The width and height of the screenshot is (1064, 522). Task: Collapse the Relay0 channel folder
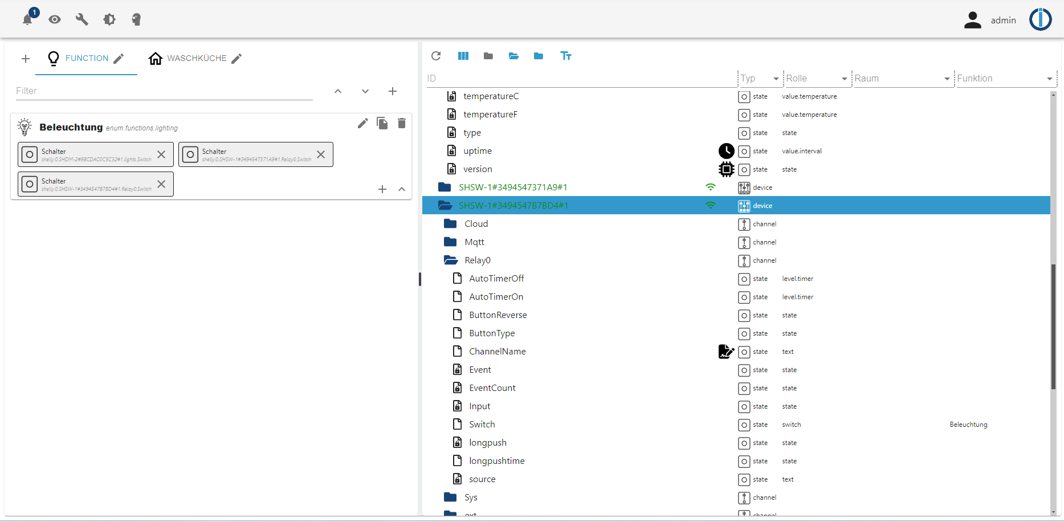click(x=451, y=260)
